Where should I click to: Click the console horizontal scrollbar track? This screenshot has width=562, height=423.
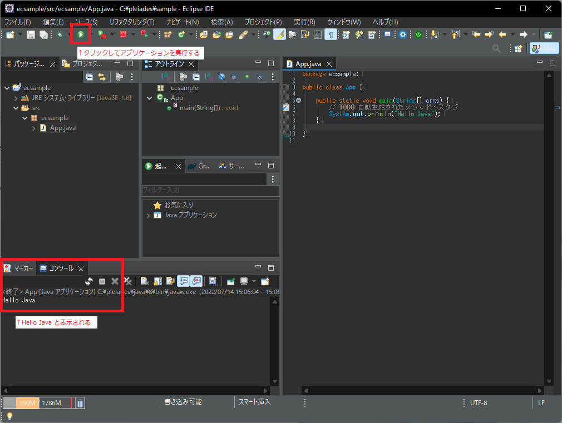click(135, 390)
